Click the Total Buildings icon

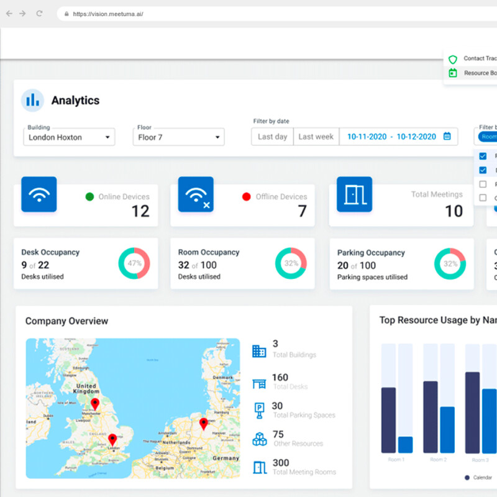[x=259, y=351]
